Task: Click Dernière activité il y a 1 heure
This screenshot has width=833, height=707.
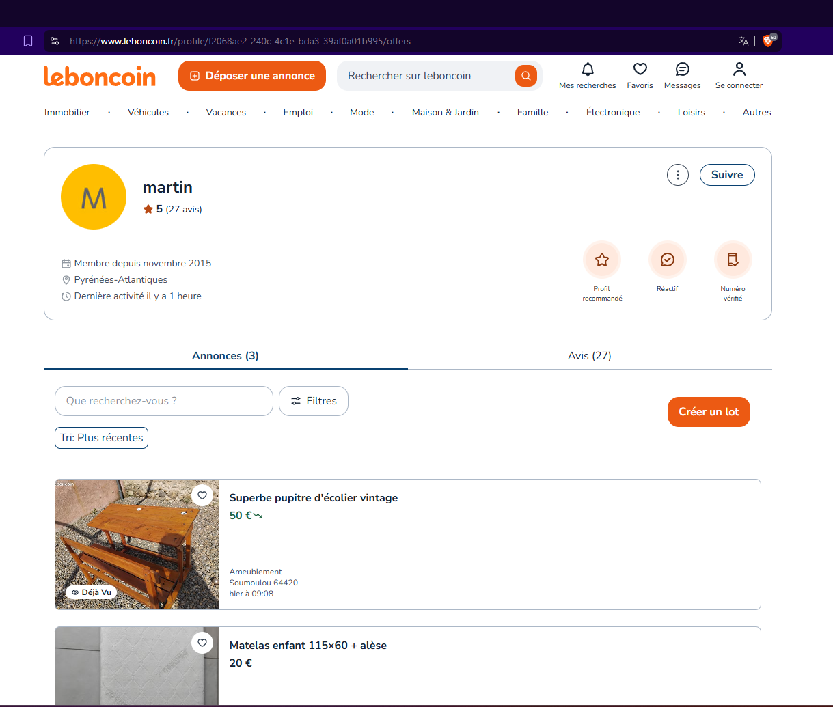Action: click(138, 296)
